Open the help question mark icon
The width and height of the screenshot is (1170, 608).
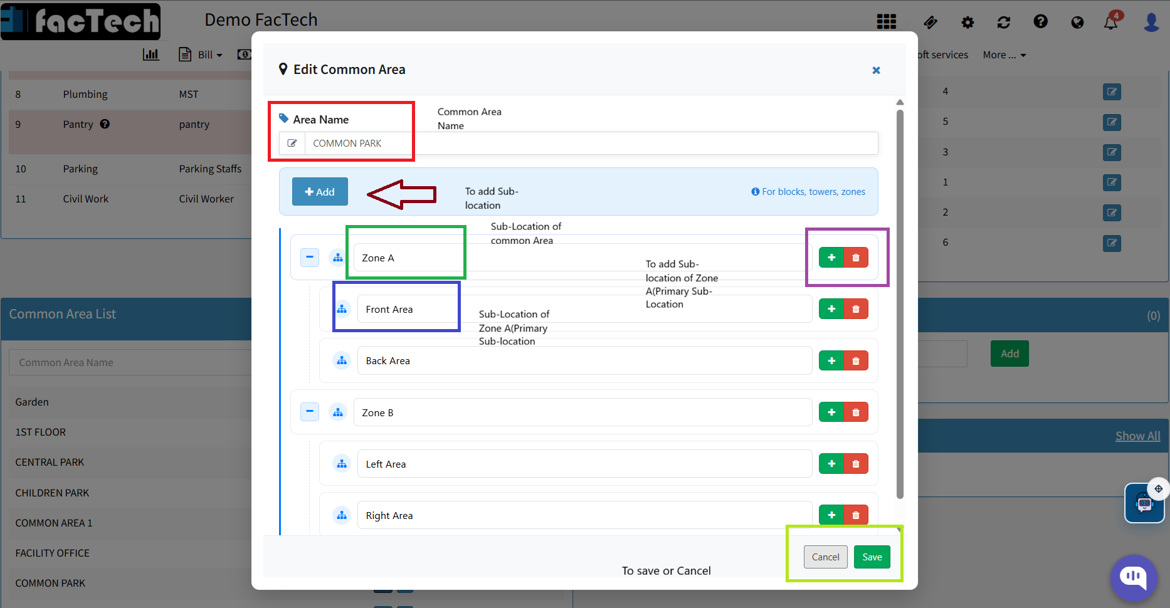point(1040,22)
